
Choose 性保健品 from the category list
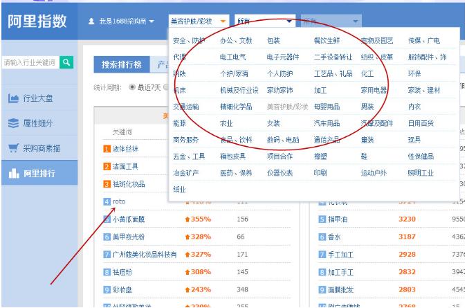(x=421, y=156)
